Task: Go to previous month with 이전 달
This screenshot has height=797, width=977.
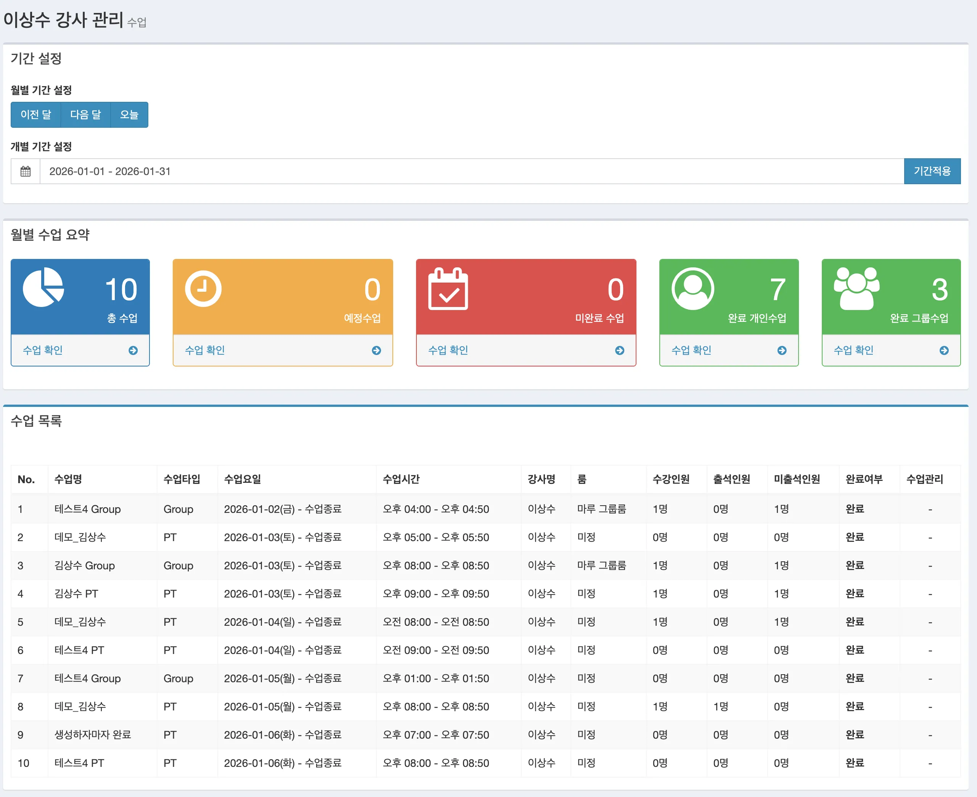Action: point(36,115)
